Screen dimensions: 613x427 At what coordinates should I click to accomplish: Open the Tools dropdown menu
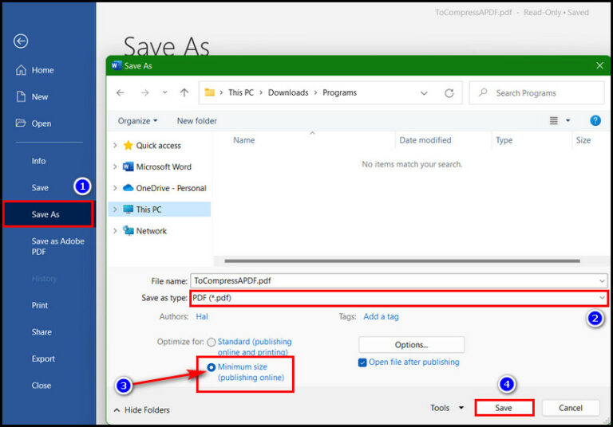447,408
